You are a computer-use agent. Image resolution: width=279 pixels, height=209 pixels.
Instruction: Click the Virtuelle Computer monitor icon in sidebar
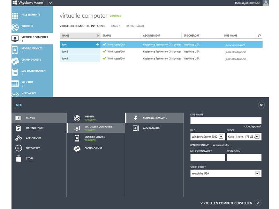[x=15, y=39]
